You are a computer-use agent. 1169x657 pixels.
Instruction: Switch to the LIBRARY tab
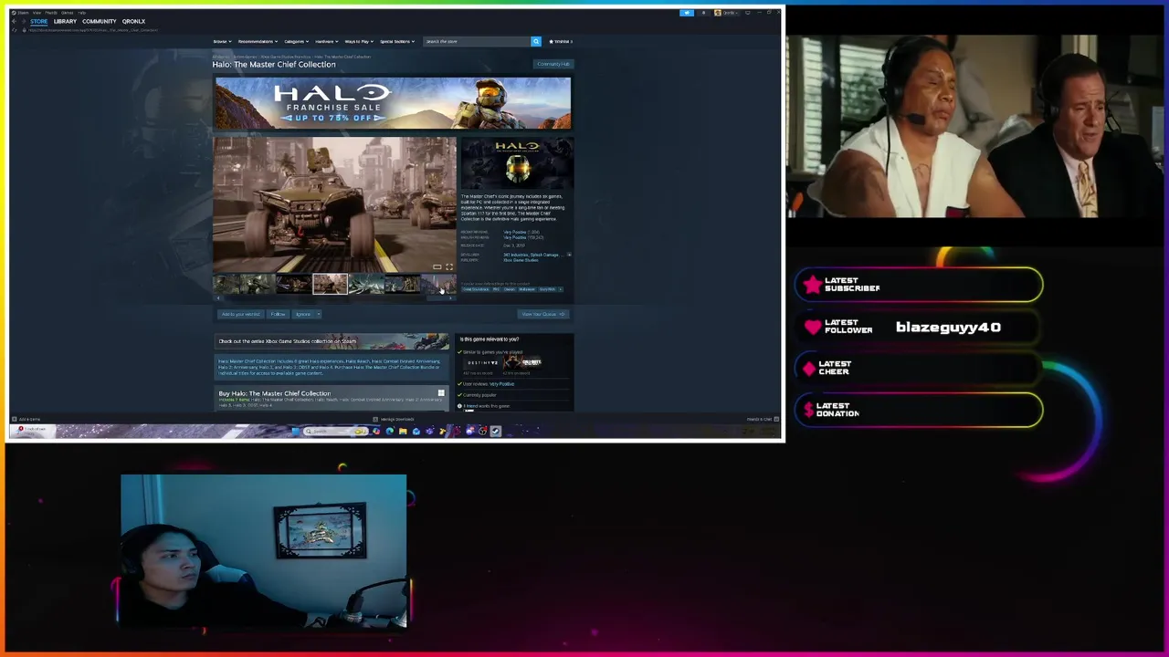65,21
